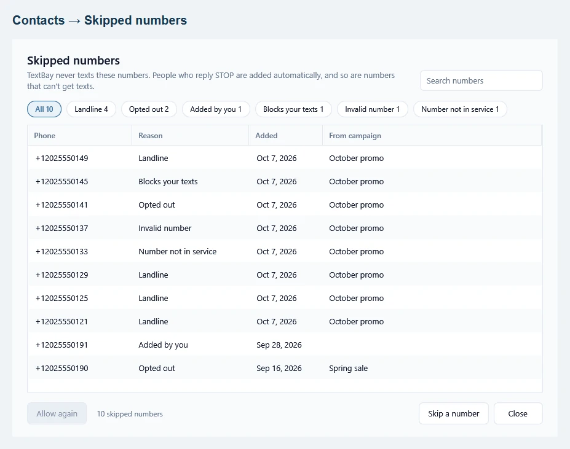Select row +12025550133
The height and width of the screenshot is (449, 570).
[285, 251]
